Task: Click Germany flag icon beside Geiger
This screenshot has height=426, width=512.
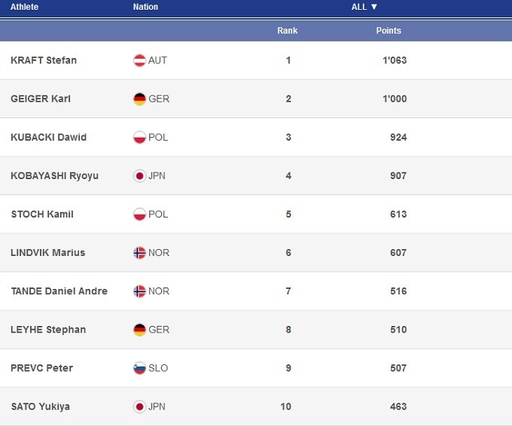Action: [x=139, y=99]
